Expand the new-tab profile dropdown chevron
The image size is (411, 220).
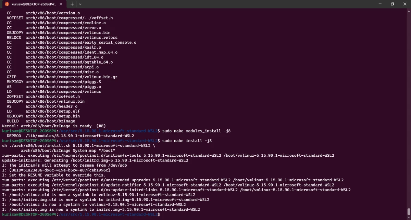(x=80, y=4)
